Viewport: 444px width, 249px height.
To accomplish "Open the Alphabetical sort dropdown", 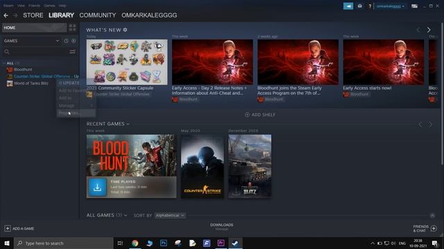I will click(x=170, y=215).
